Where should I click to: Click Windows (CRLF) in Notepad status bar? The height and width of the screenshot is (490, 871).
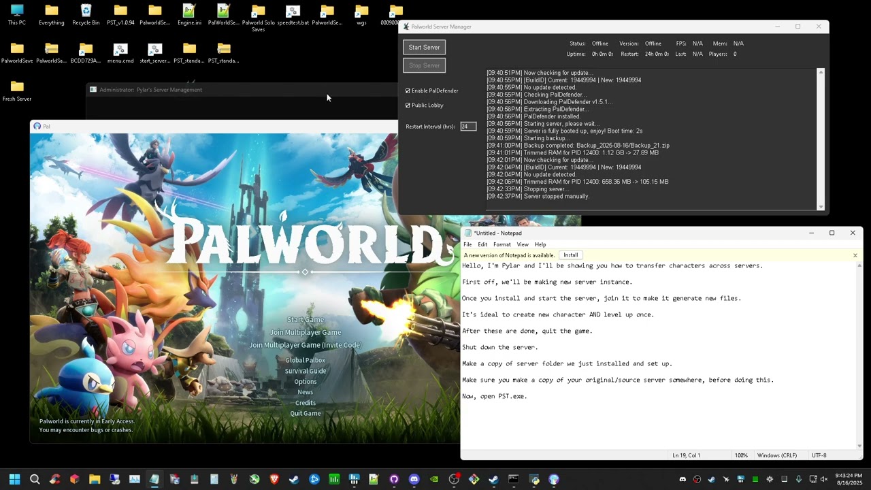776,455
